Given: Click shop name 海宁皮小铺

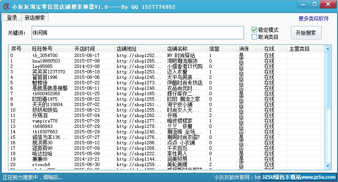Looking at the screenshot, I should pyautogui.click(x=180, y=104).
